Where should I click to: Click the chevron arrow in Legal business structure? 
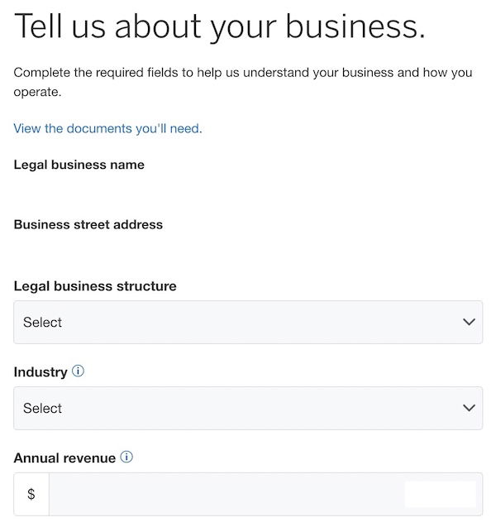469,322
